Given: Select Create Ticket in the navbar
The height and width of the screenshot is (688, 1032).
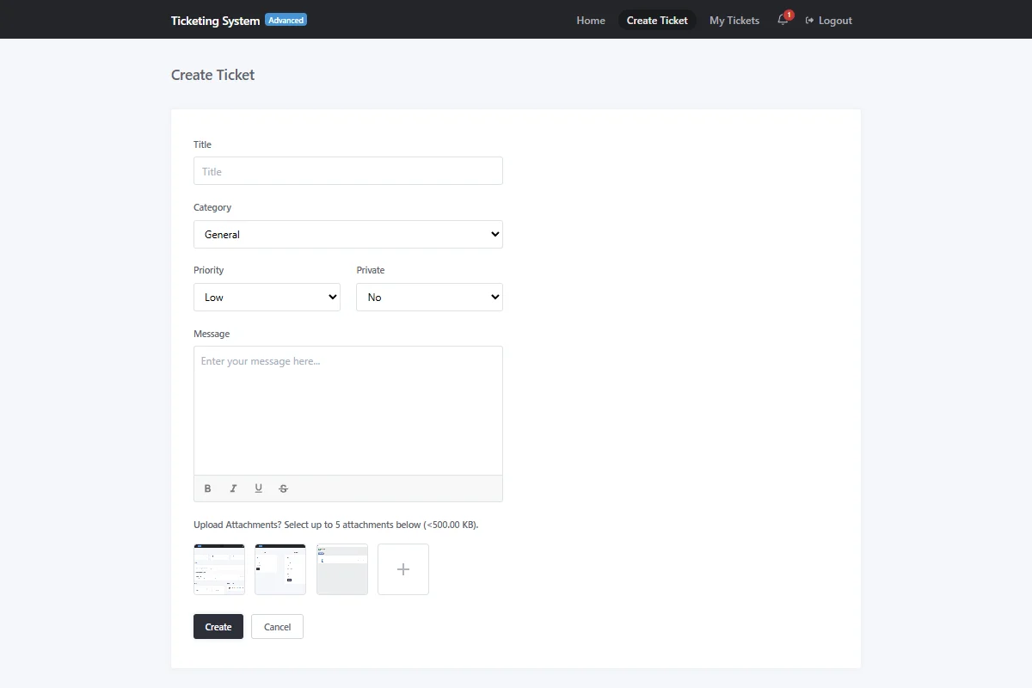Looking at the screenshot, I should (657, 21).
